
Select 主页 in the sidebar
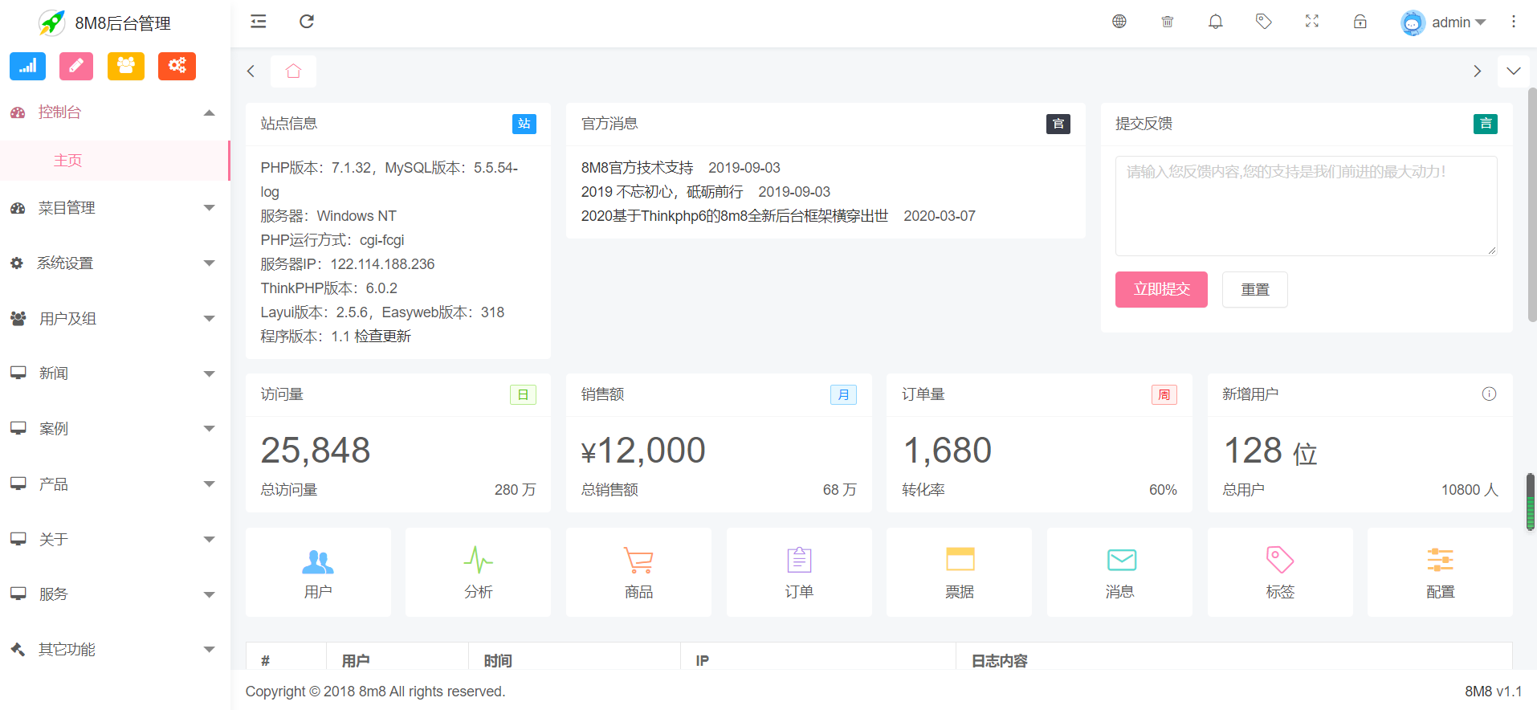68,161
